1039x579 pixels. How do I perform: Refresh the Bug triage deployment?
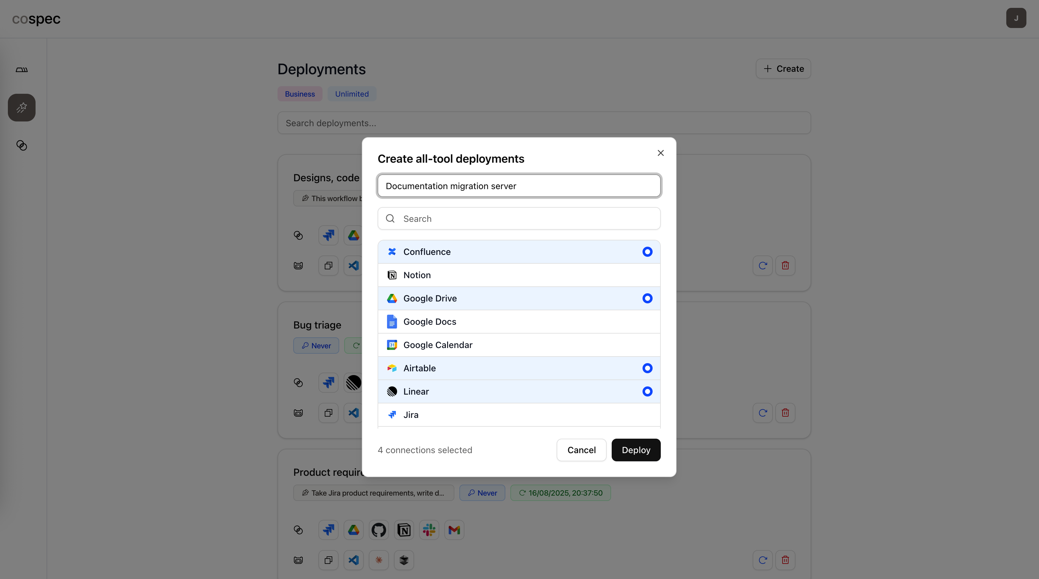(762, 413)
